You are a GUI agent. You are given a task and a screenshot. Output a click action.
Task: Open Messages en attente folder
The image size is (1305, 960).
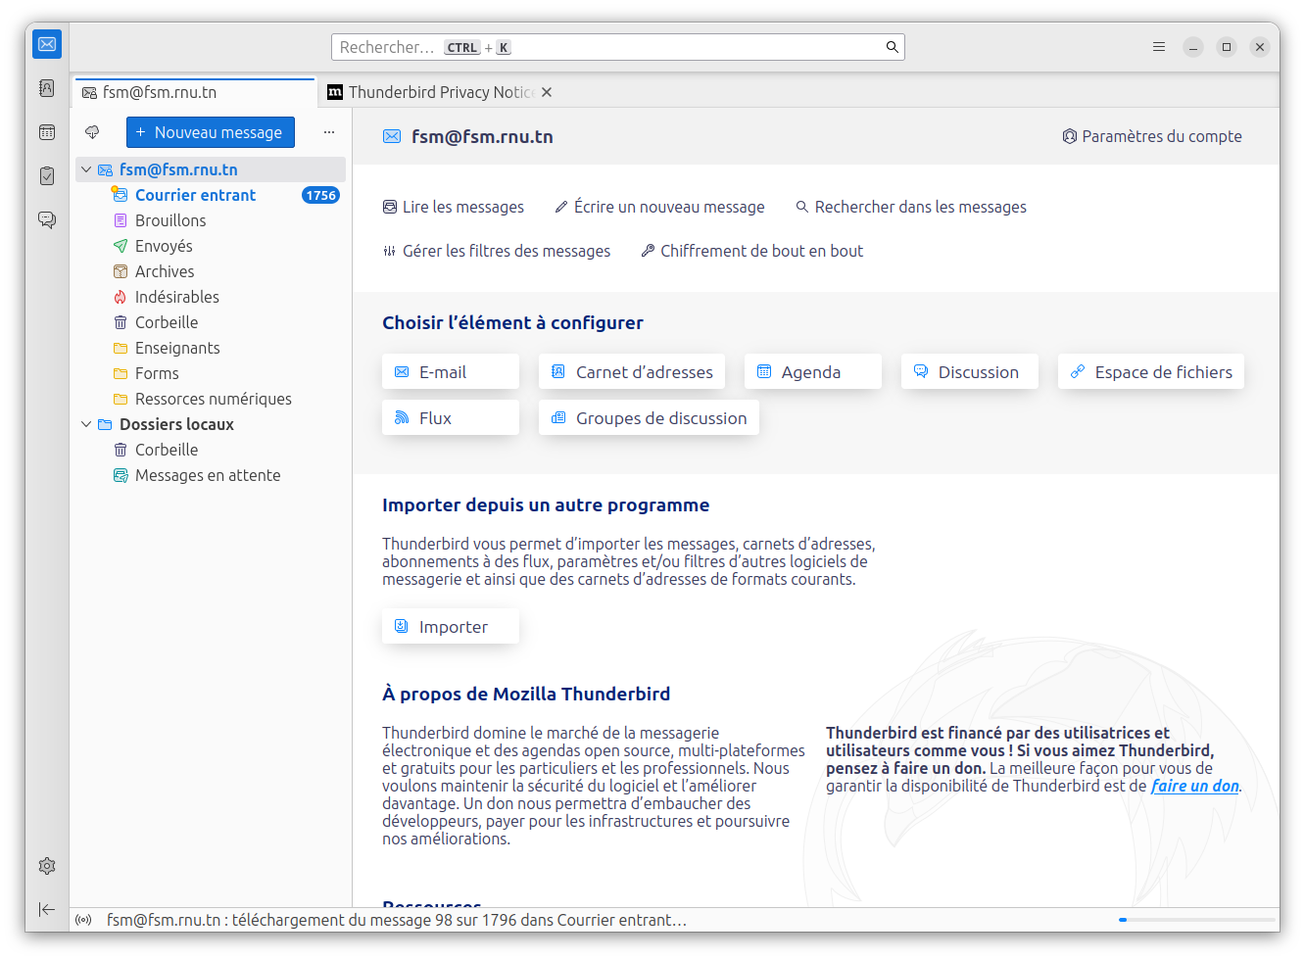(211, 475)
